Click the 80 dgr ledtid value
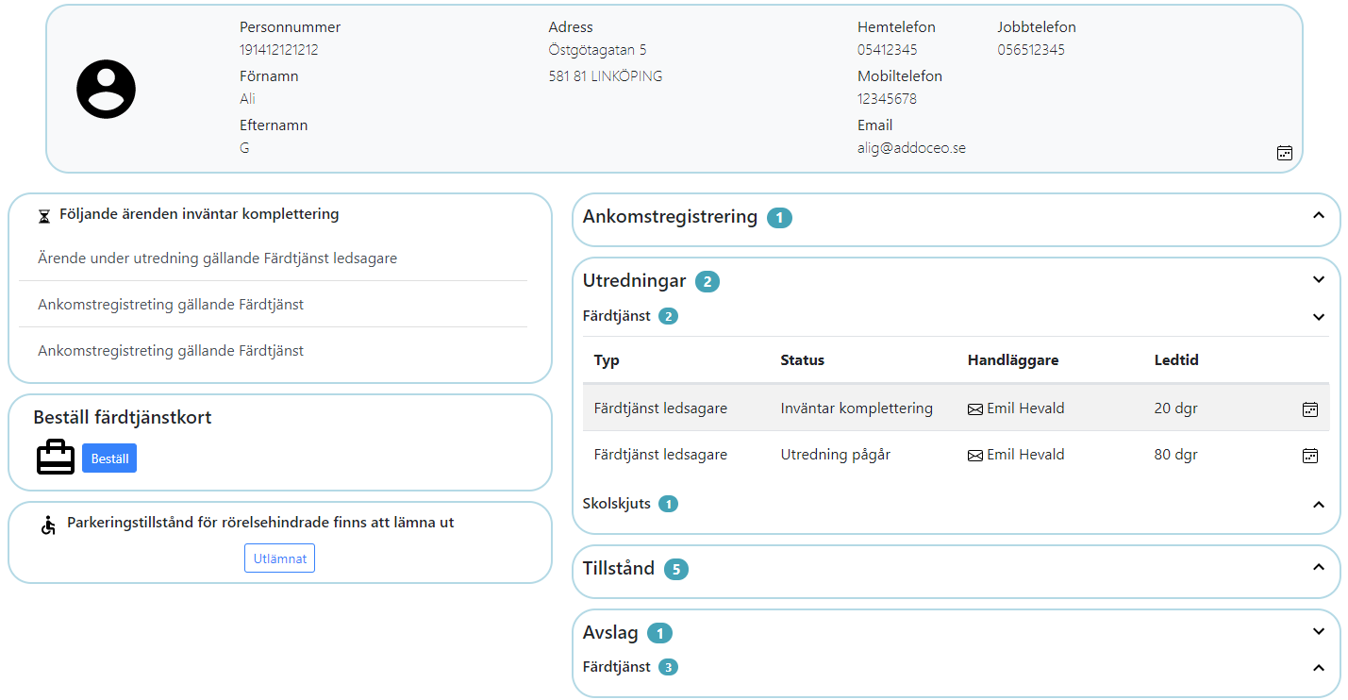 pos(1176,455)
